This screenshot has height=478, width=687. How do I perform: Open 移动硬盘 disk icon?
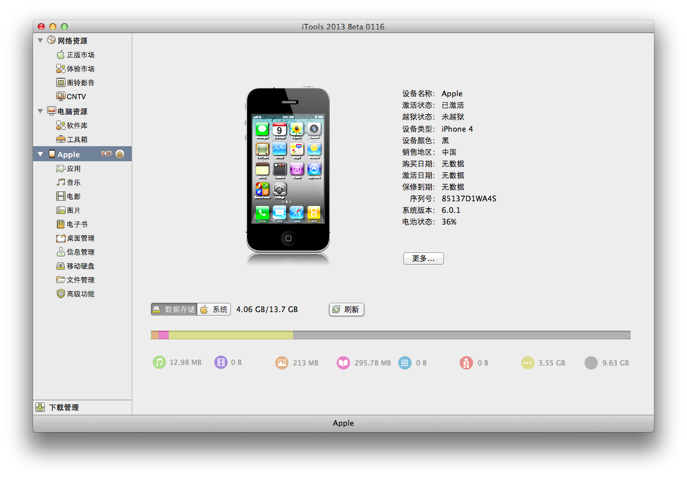click(x=60, y=266)
